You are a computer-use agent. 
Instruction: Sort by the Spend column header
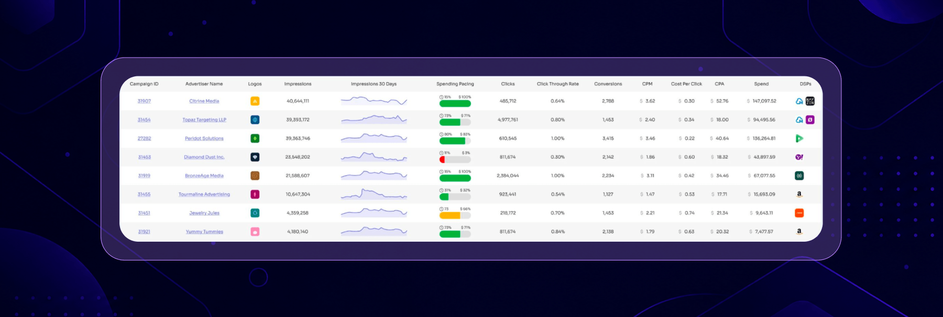click(761, 84)
